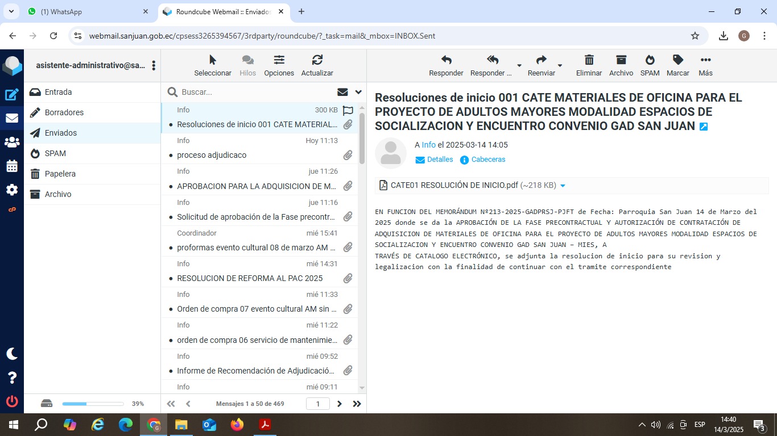This screenshot has width=777, height=436.
Task: Toggle dark mode moon icon
Action: (x=12, y=354)
